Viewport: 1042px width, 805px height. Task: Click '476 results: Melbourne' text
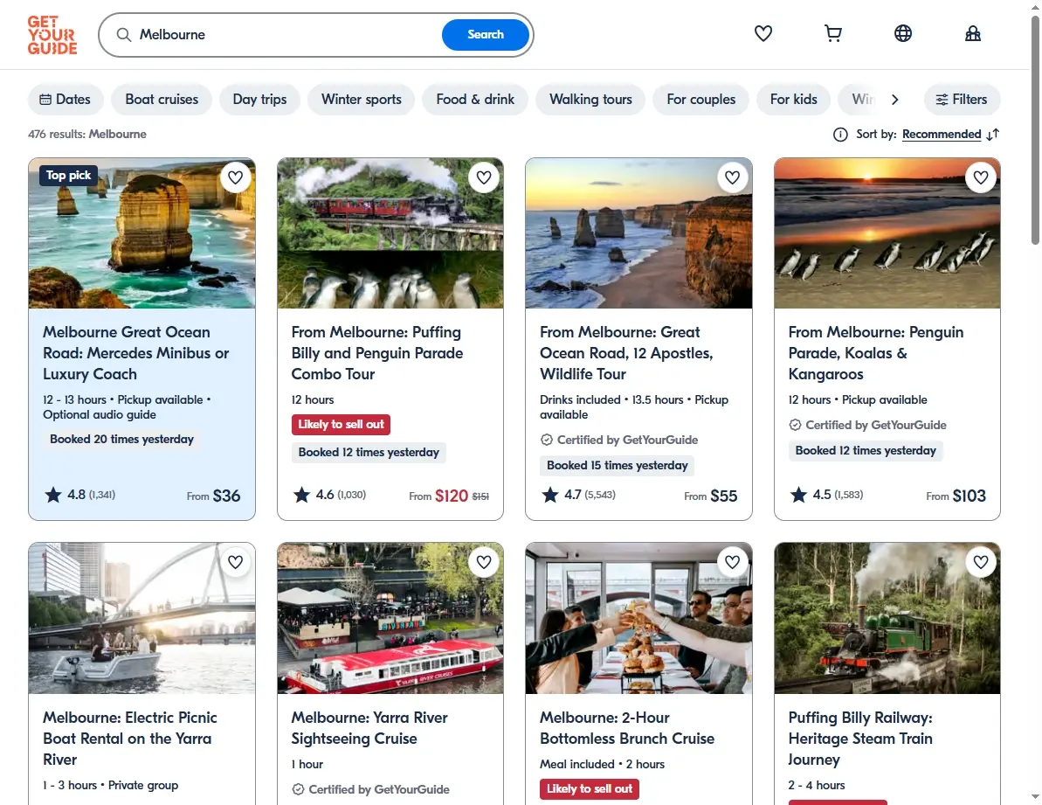(x=87, y=134)
